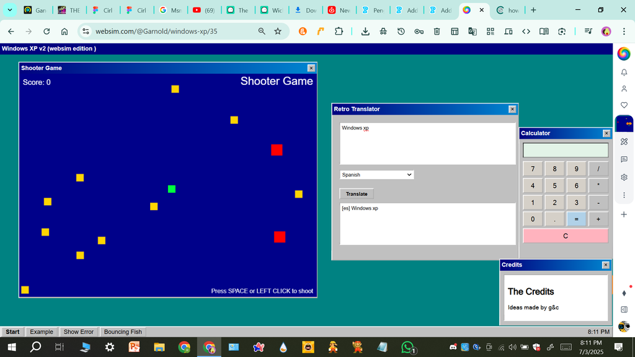The height and width of the screenshot is (357, 635).
Task: Open the Windows taskbar clock
Action: (x=591, y=347)
